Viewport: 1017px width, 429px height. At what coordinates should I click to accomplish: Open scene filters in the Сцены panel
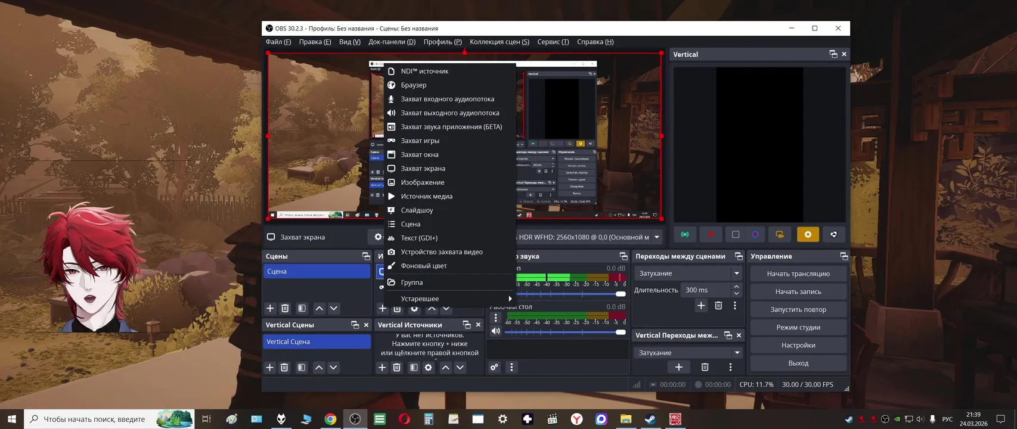click(x=302, y=308)
